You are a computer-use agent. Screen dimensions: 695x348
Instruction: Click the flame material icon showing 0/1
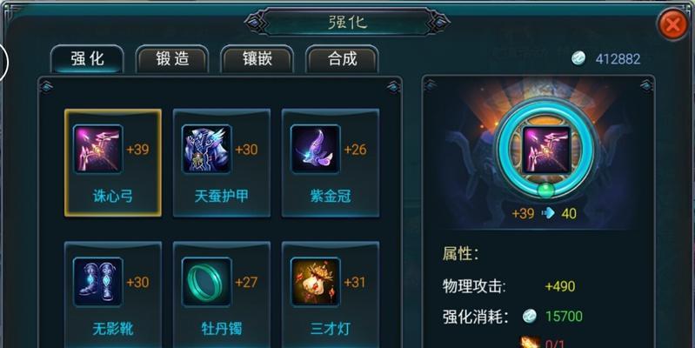(x=530, y=343)
